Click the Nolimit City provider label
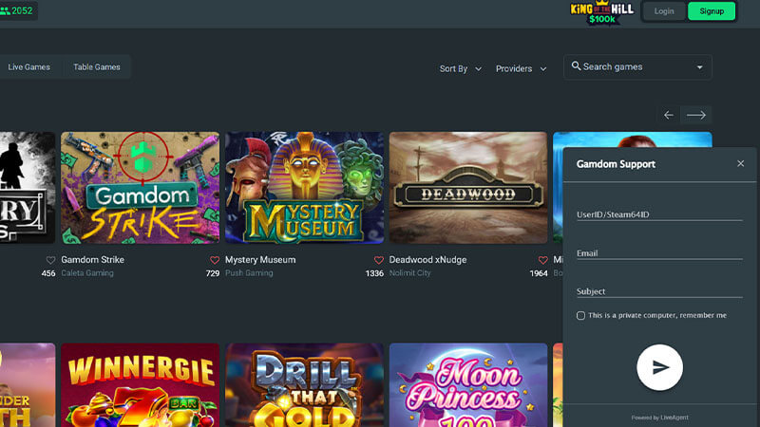The width and height of the screenshot is (760, 427). click(x=410, y=273)
